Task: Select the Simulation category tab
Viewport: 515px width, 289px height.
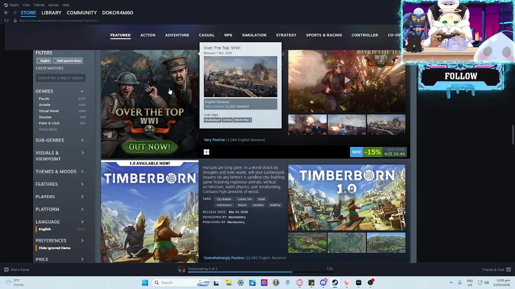Action: coord(254,35)
